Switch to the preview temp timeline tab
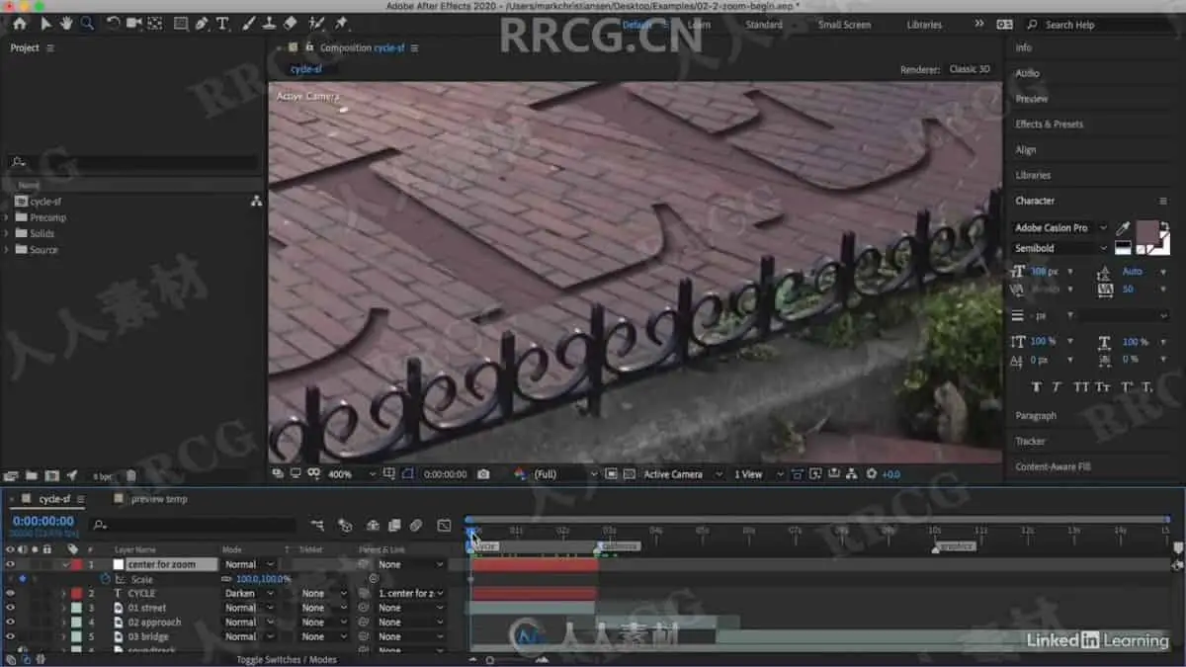The height and width of the screenshot is (667, 1186). 158,499
